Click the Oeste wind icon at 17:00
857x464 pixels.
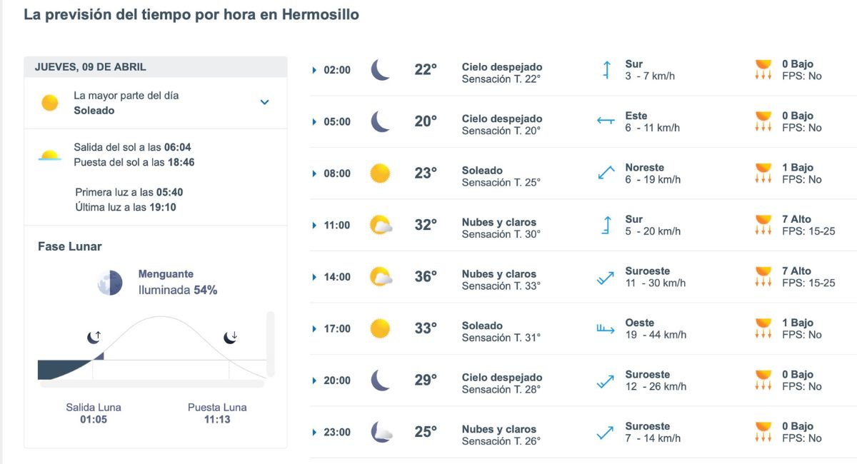coord(603,328)
